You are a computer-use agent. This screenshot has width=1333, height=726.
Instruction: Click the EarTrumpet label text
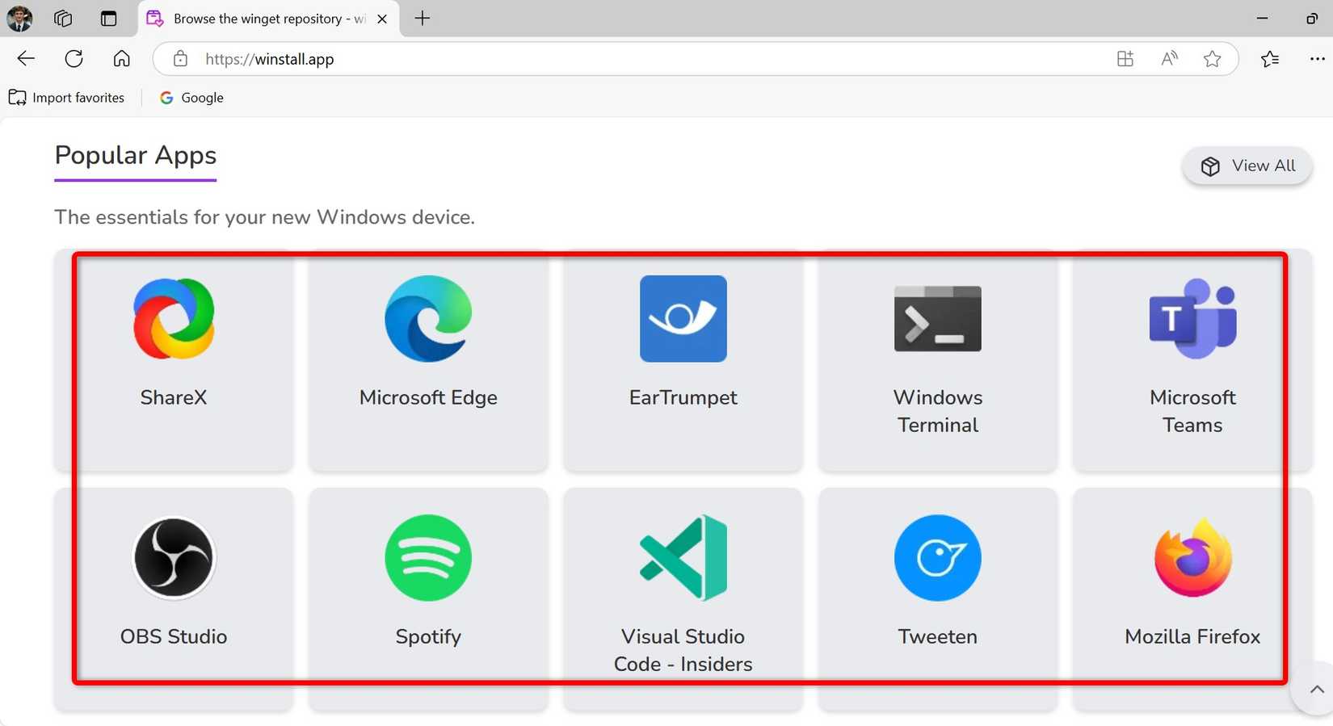pyautogui.click(x=683, y=397)
